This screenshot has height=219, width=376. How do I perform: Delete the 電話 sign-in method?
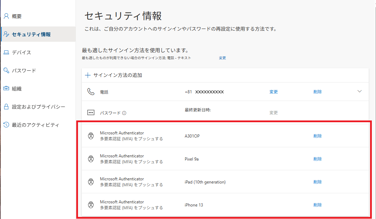pyautogui.click(x=318, y=92)
